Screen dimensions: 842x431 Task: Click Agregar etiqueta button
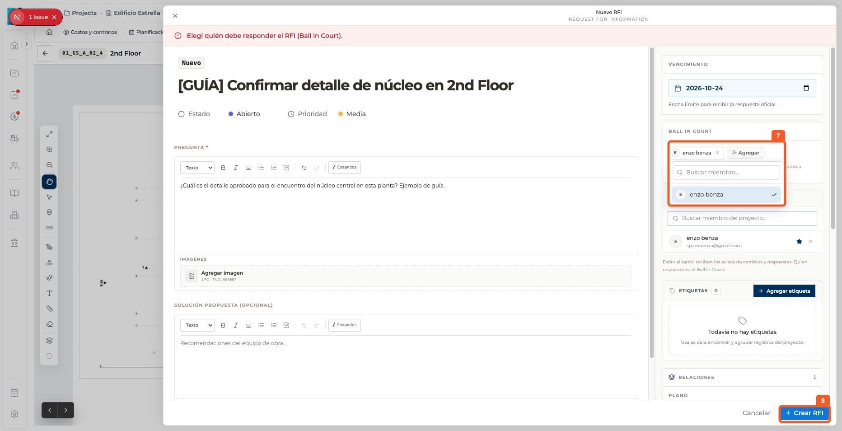click(x=784, y=291)
